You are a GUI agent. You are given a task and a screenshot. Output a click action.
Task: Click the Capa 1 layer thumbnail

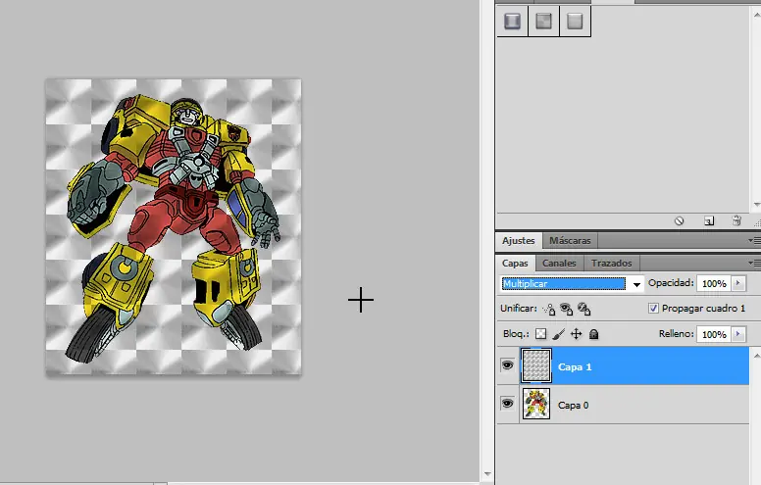536,365
